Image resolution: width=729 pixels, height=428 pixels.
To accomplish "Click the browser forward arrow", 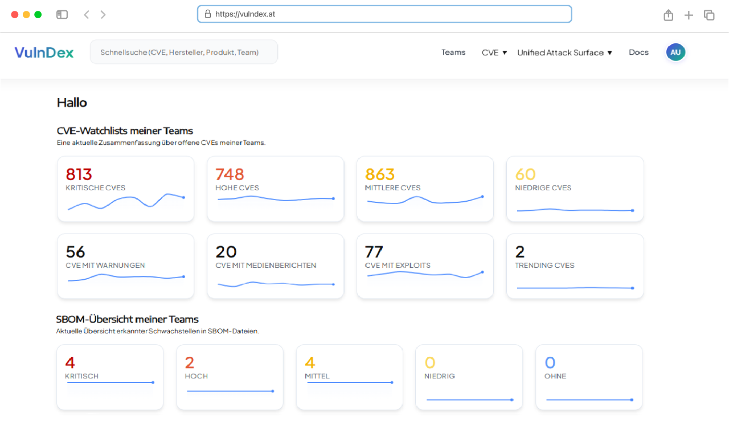I will coord(103,14).
